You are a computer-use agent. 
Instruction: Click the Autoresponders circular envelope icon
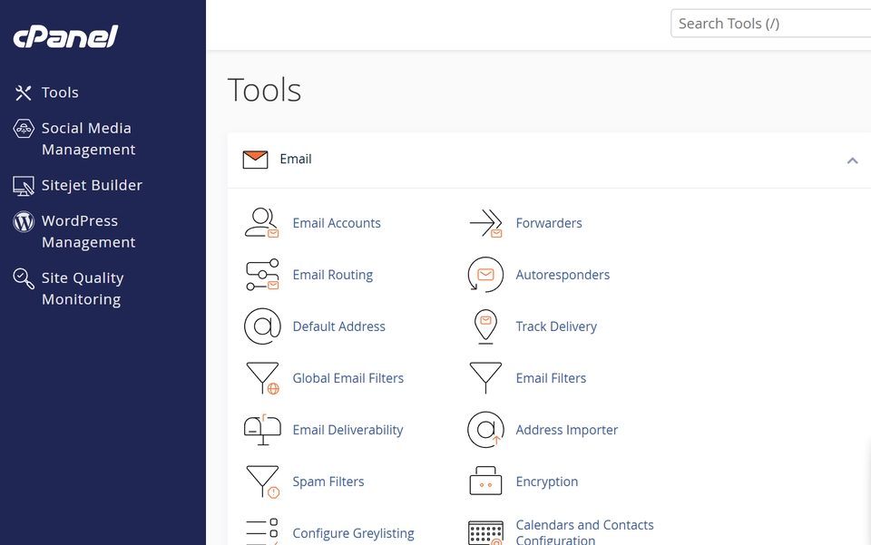[485, 275]
